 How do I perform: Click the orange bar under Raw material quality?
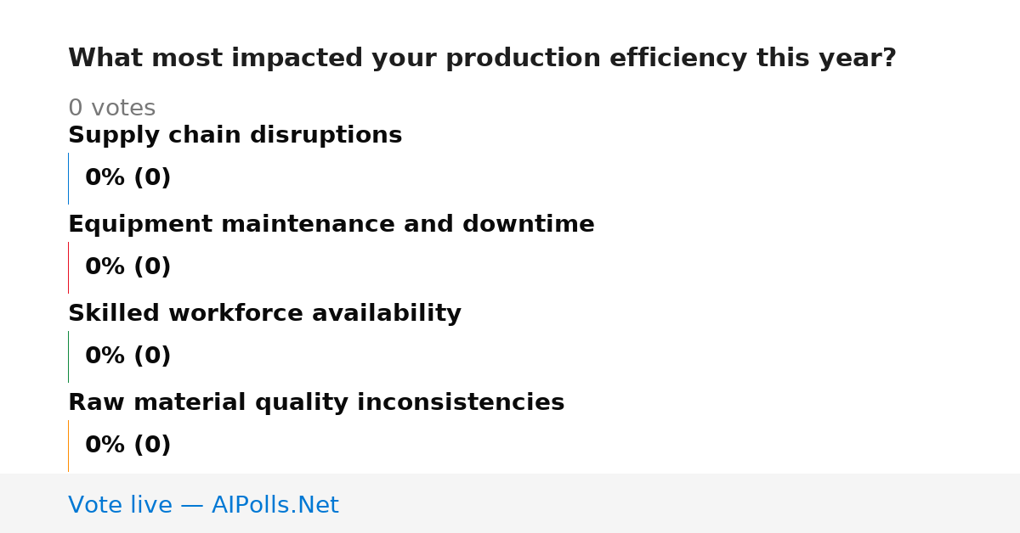[68, 446]
